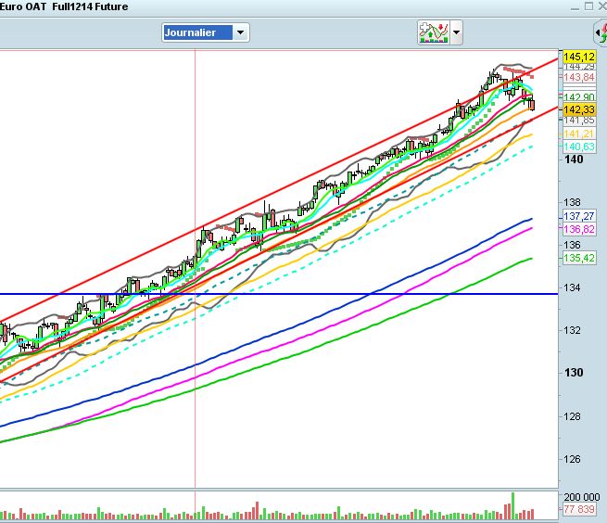
Task: Click the 141,85 grey price label
Action: pos(579,121)
